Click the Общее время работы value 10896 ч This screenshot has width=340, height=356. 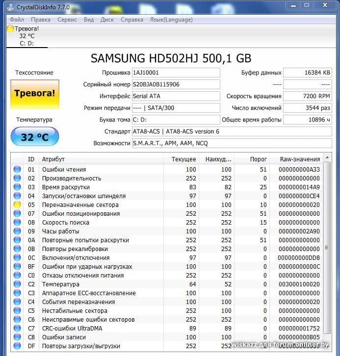pyautogui.click(x=308, y=120)
